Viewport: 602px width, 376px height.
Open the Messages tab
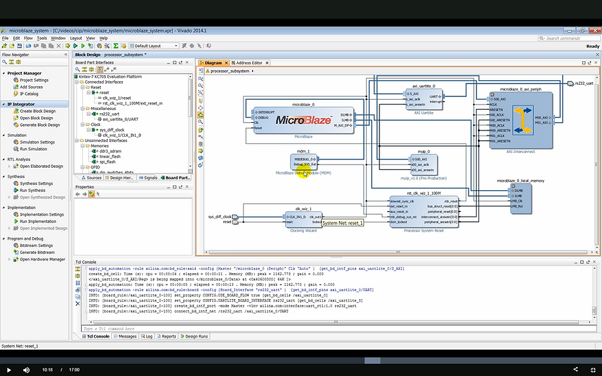tap(125, 336)
